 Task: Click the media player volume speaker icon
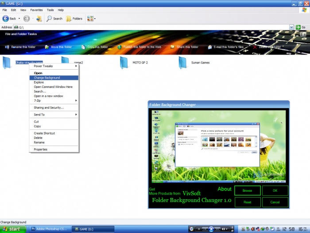[223, 229]
